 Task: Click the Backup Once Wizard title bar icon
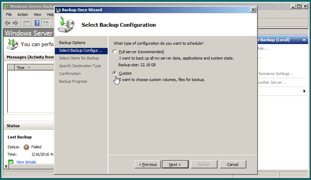58,10
